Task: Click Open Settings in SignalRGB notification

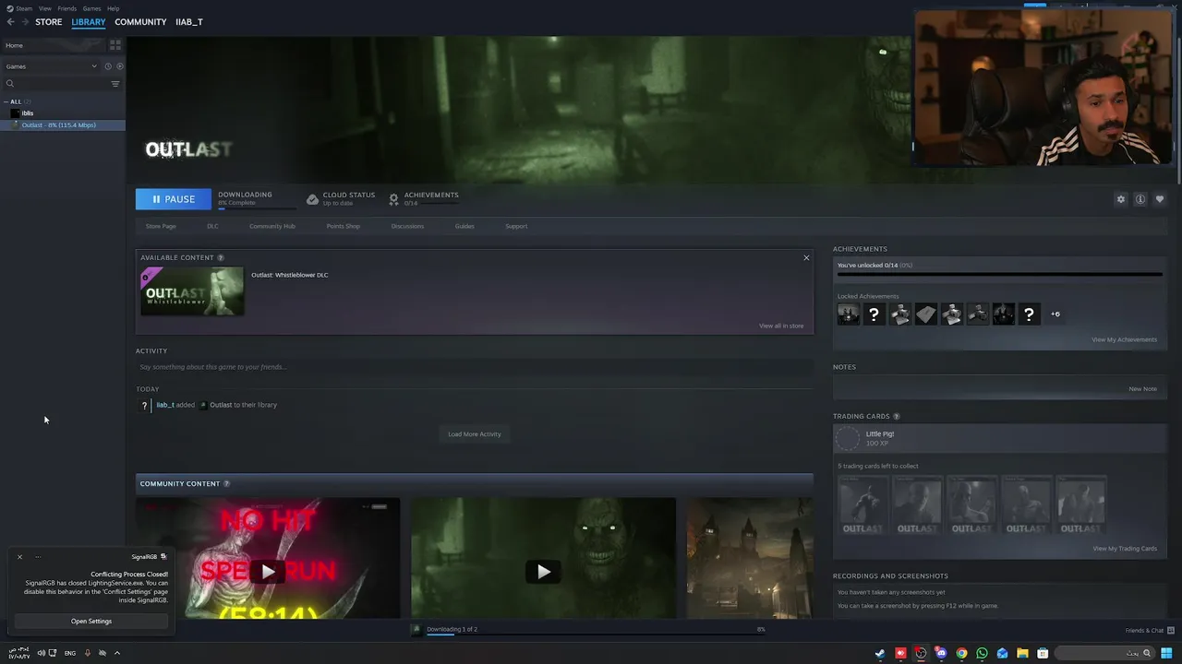Action: (91, 622)
